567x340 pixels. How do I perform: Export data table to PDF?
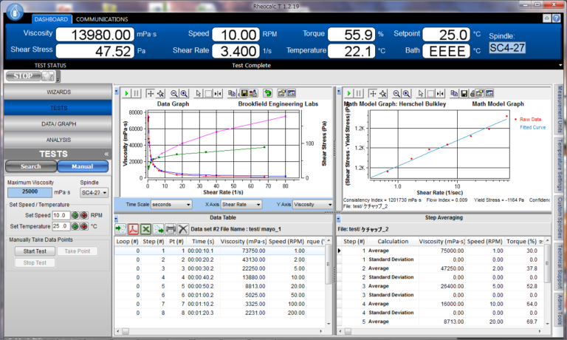click(133, 229)
